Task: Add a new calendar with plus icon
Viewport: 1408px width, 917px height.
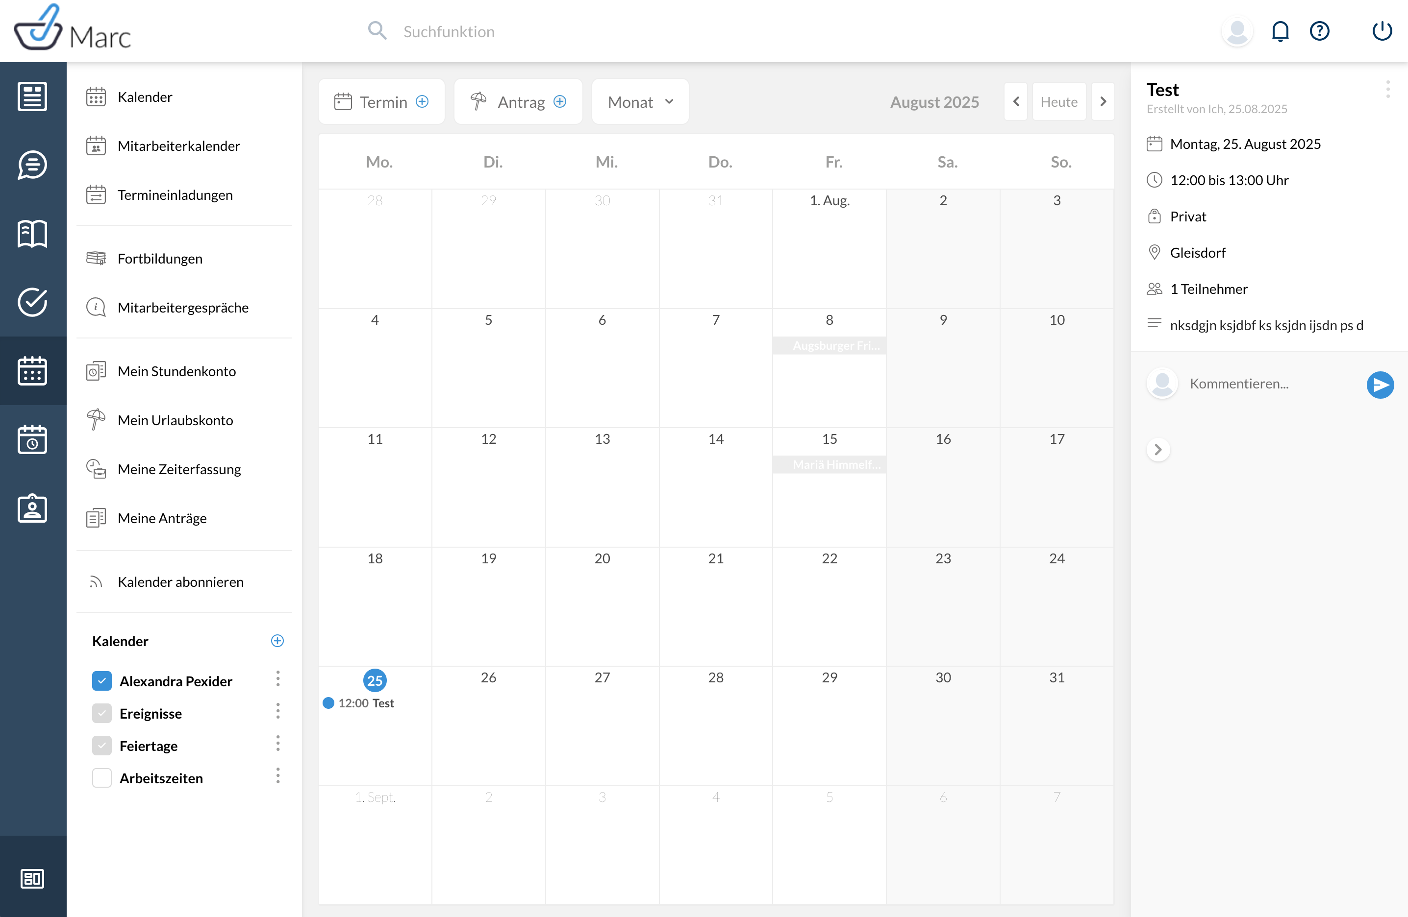Action: [277, 641]
